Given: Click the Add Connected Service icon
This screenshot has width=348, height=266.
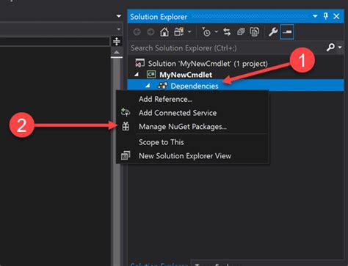Looking at the screenshot, I should [x=126, y=112].
